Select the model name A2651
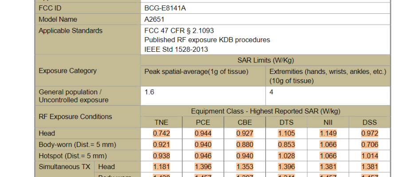This screenshot has height=177, width=417. tap(154, 19)
